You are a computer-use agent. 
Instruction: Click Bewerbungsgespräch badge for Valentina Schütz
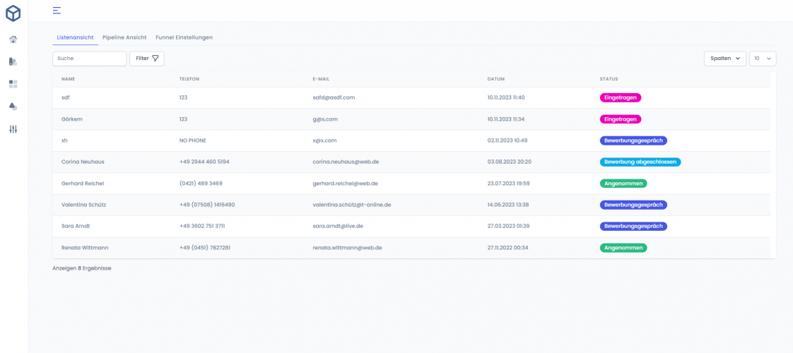pos(633,205)
